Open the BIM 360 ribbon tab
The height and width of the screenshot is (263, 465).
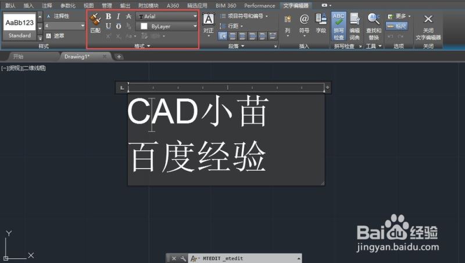[226, 6]
